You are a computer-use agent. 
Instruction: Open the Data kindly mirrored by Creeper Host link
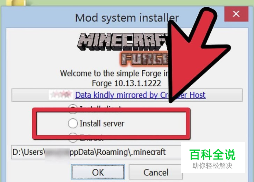pos(140,95)
